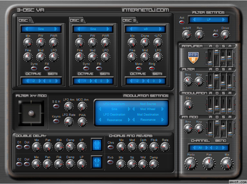Toggle OSC 1 Sync switch
247x184 pixels.
click(x=34, y=68)
